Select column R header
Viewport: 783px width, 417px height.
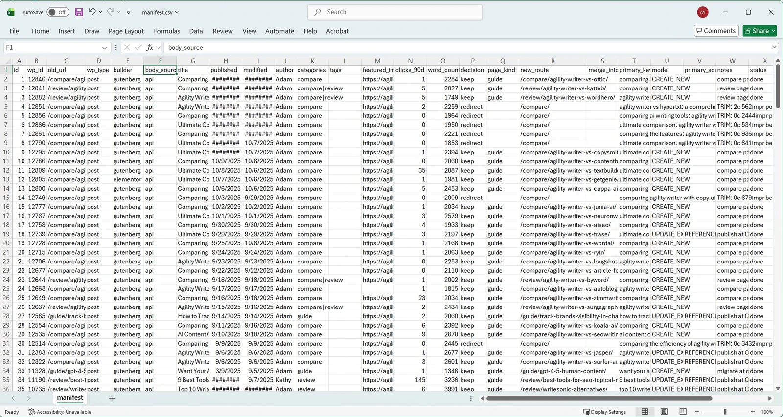[x=553, y=61]
